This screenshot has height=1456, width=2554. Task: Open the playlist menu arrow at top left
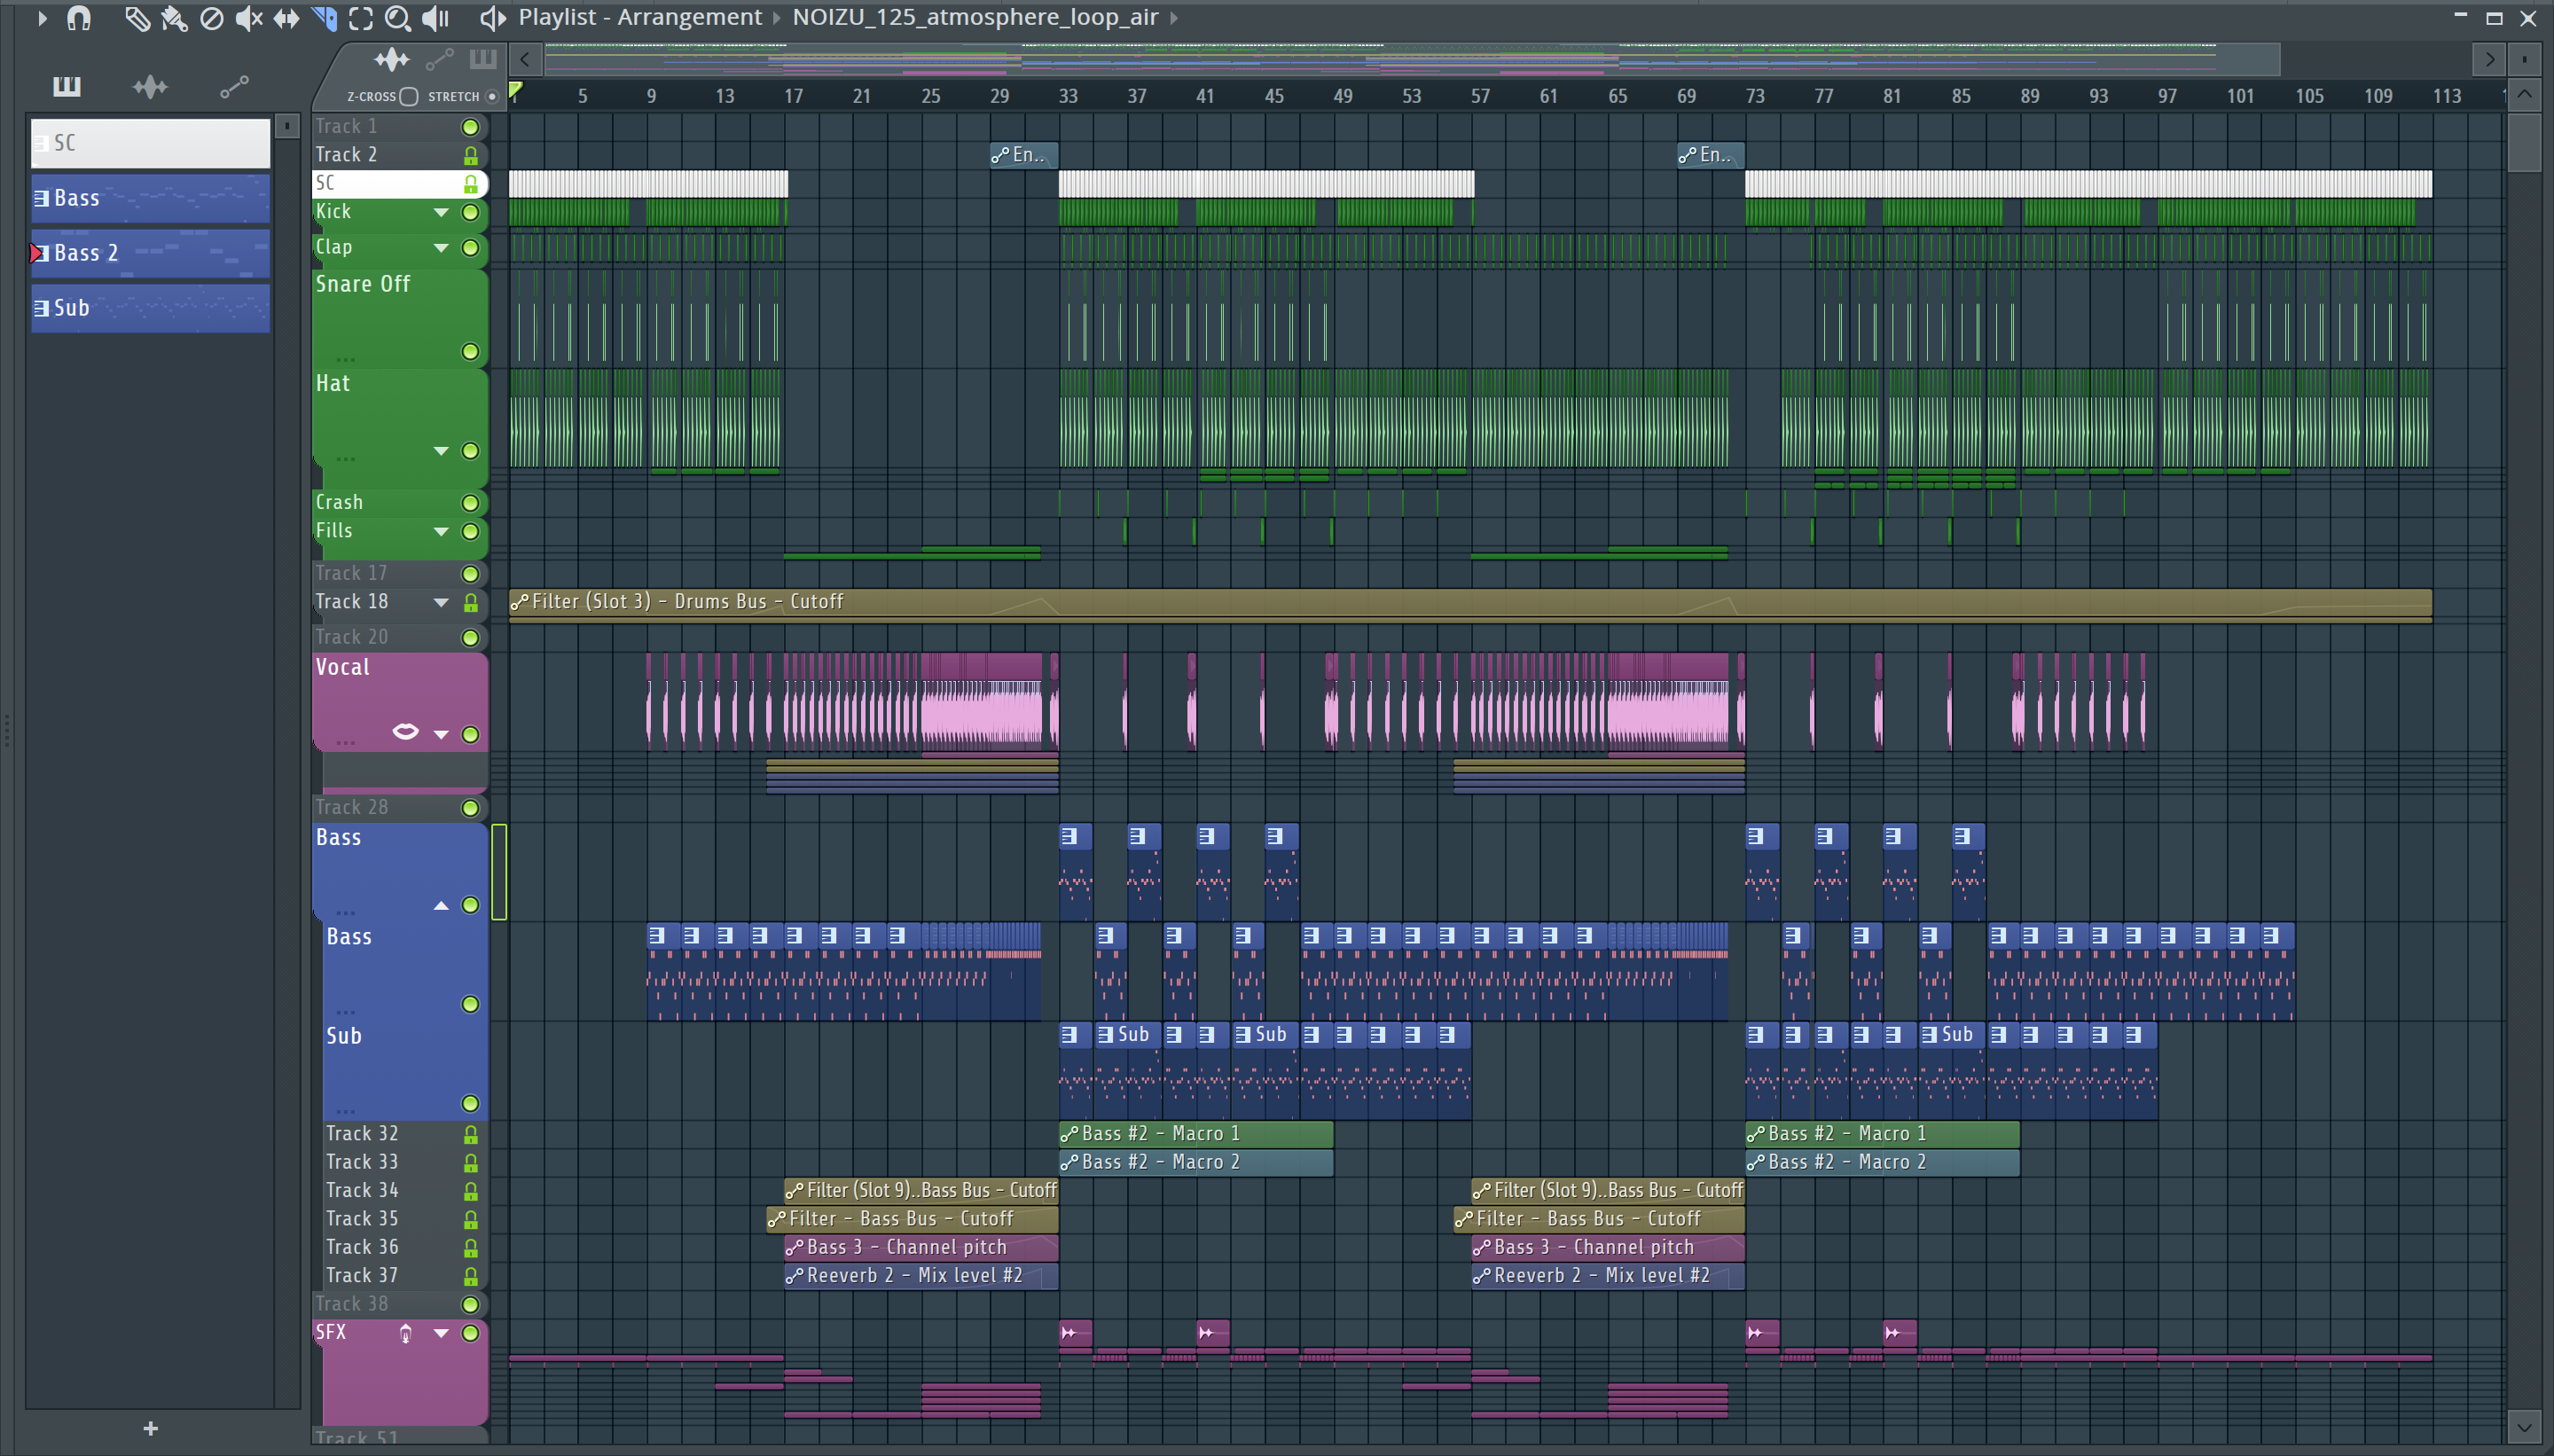pos(42,18)
